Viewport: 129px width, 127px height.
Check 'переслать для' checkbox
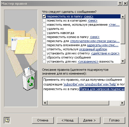pyautogui.click(x=44, y=41)
